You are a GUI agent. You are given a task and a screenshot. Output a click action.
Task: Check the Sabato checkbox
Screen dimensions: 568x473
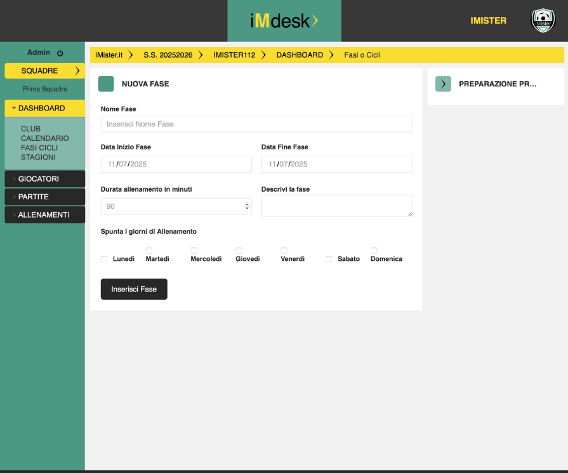pyautogui.click(x=329, y=259)
